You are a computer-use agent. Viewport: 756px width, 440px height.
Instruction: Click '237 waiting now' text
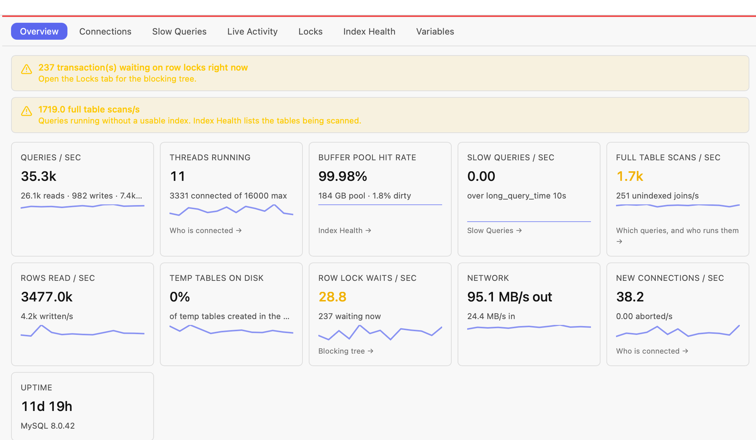click(x=349, y=316)
